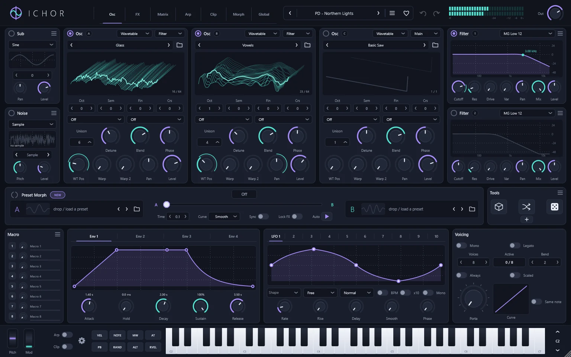Viewport: 571px width, 357px height.
Task: Click the Mod wheel slider
Action: (x=29, y=339)
